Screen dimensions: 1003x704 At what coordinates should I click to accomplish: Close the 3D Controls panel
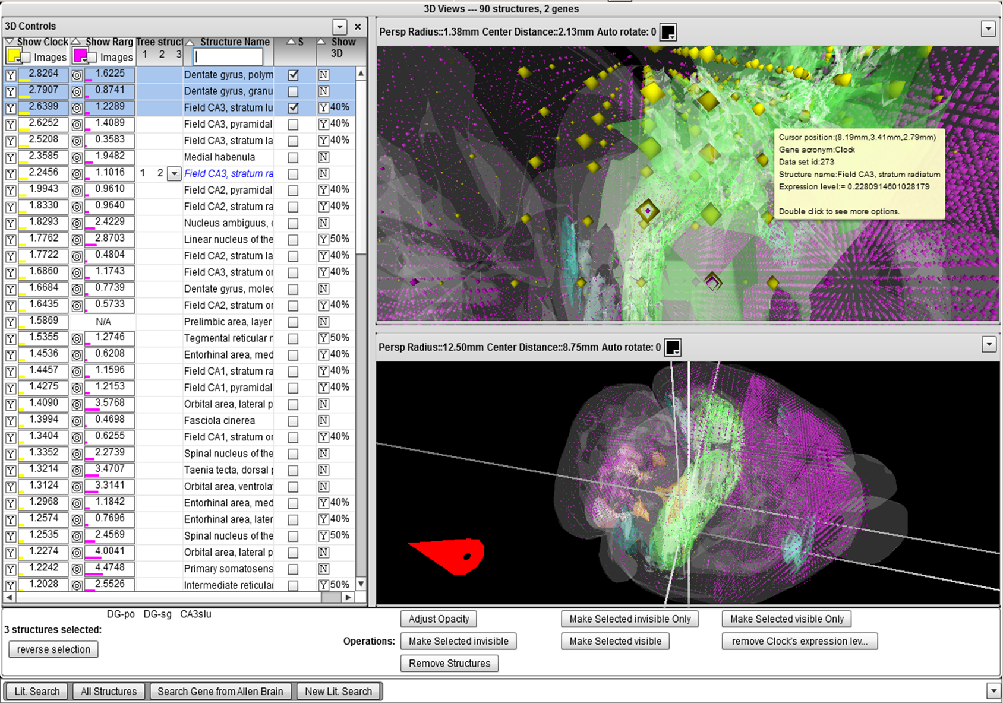[358, 27]
